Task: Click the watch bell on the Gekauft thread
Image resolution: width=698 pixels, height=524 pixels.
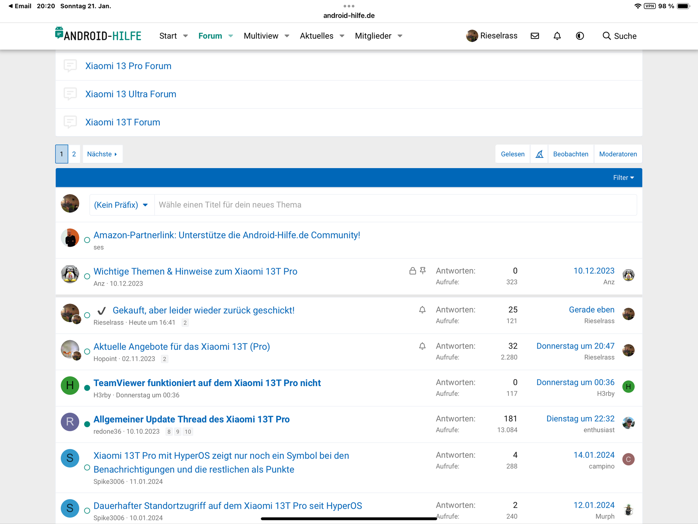Action: [x=422, y=310]
